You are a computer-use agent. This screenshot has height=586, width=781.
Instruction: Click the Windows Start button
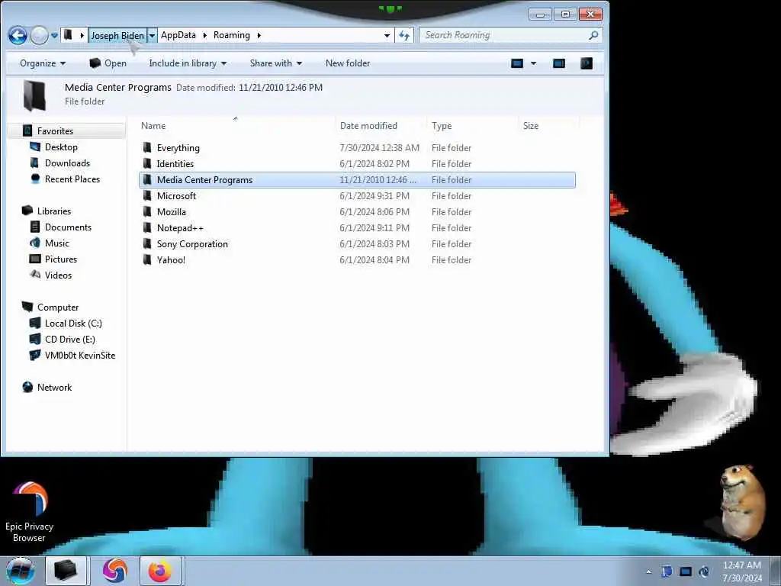[19, 571]
